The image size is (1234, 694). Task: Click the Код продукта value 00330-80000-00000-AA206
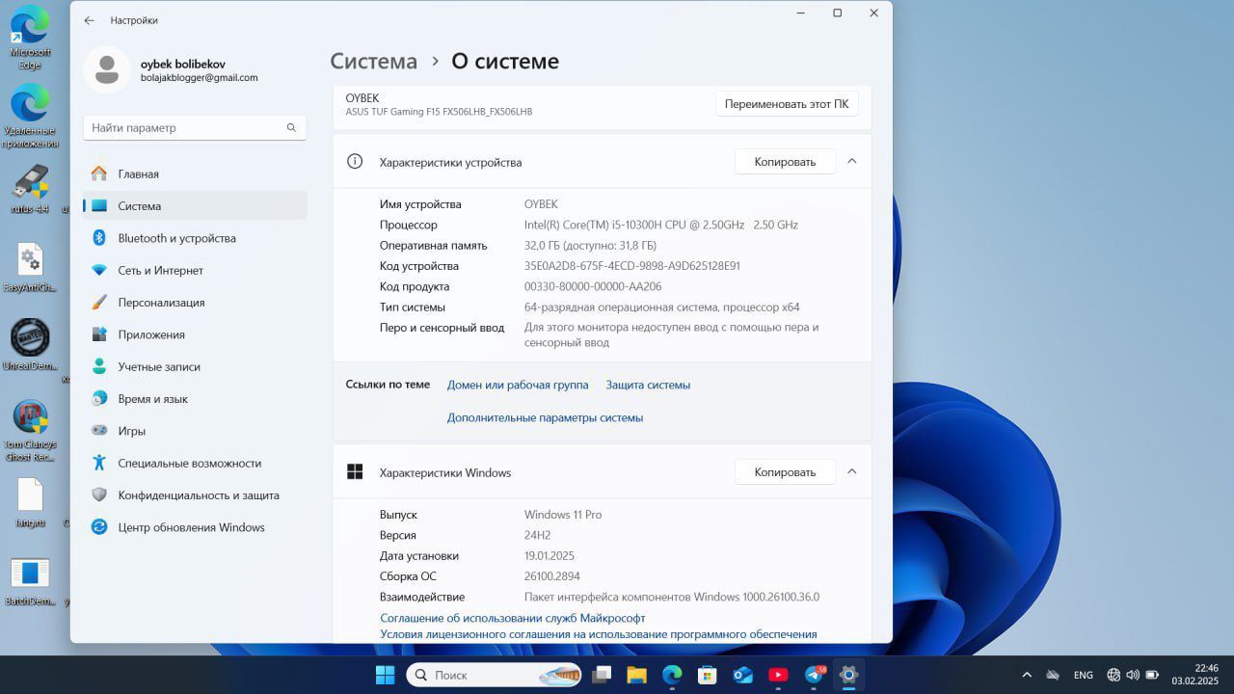[593, 286]
